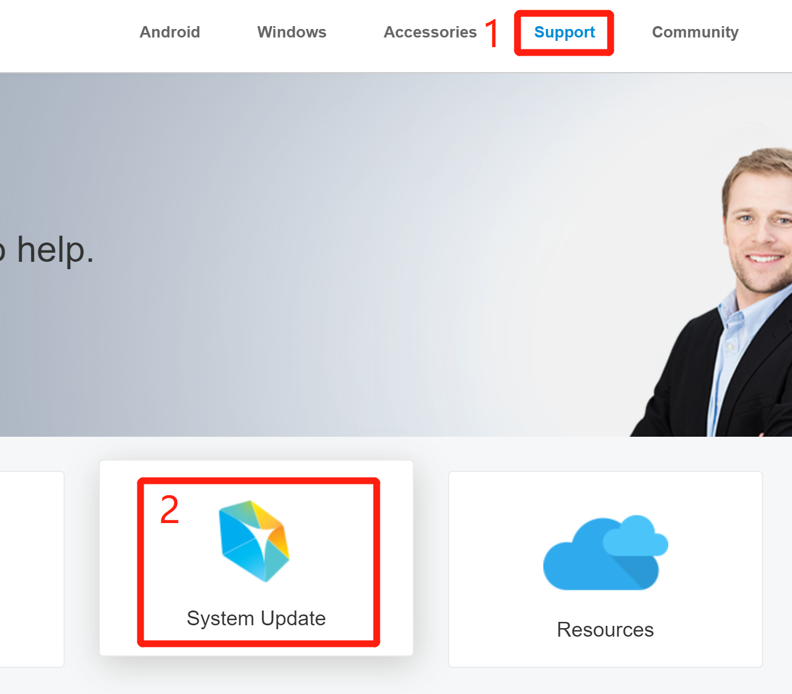Image resolution: width=792 pixels, height=694 pixels.
Task: Select Accessories in the navigation bar
Action: click(430, 32)
